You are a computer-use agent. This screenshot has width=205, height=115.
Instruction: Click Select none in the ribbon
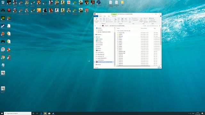click(x=152, y=20)
